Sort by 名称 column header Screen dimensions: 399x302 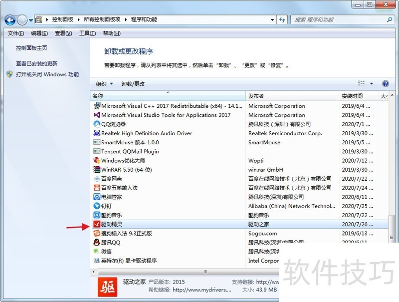pyautogui.click(x=168, y=96)
